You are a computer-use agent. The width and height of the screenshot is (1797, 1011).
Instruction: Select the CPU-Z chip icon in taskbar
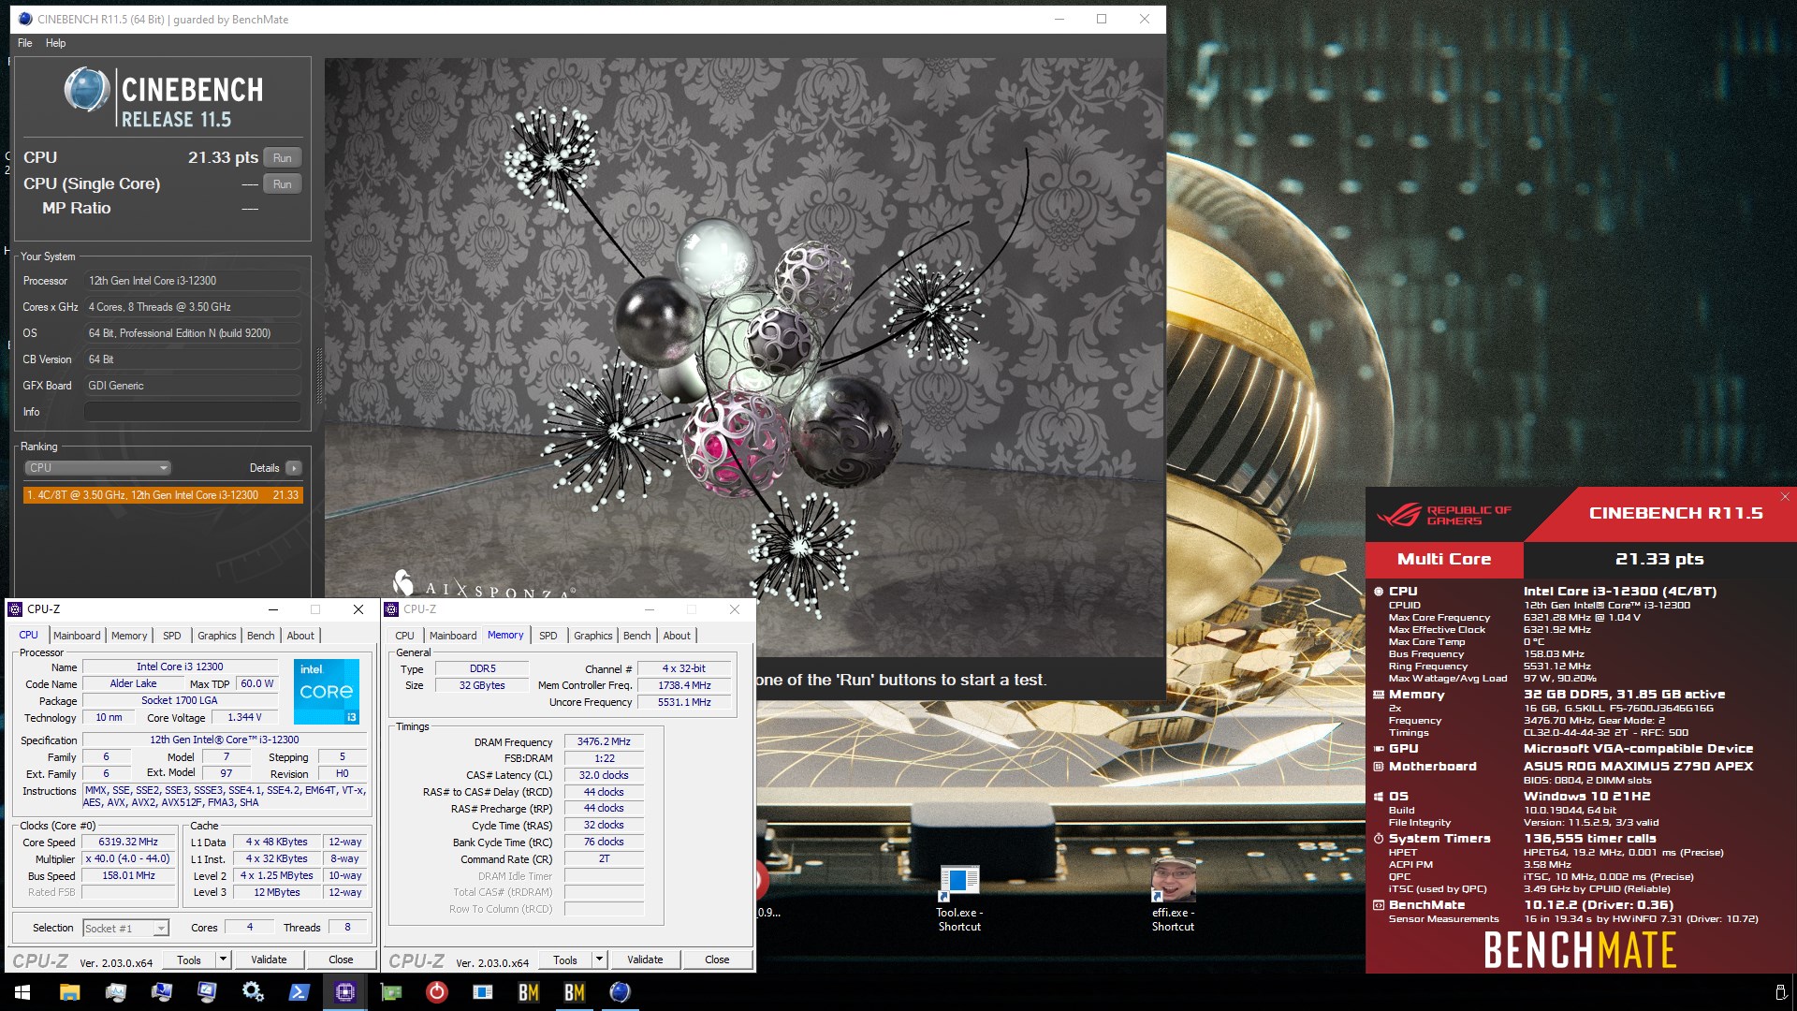344,992
